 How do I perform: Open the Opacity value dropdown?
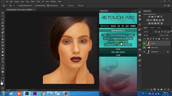(170, 35)
